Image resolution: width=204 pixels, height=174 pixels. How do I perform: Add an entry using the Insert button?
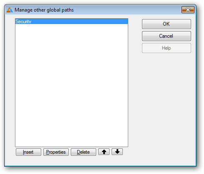28,152
